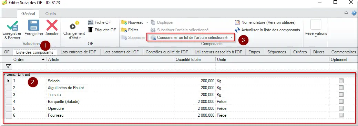Open the Réservations dropdown arrow
Screen dimensions: 358x126
316,37
